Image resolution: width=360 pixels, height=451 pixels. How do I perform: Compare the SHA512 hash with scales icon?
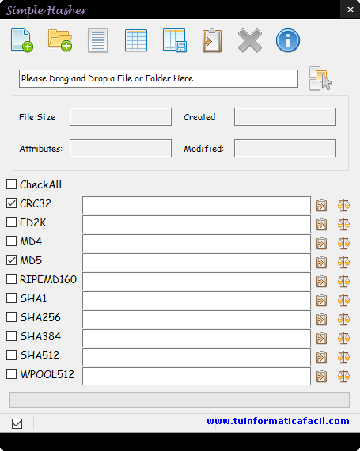[343, 357]
